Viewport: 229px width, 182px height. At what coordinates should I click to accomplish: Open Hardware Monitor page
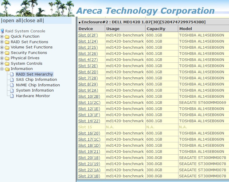[33, 96]
